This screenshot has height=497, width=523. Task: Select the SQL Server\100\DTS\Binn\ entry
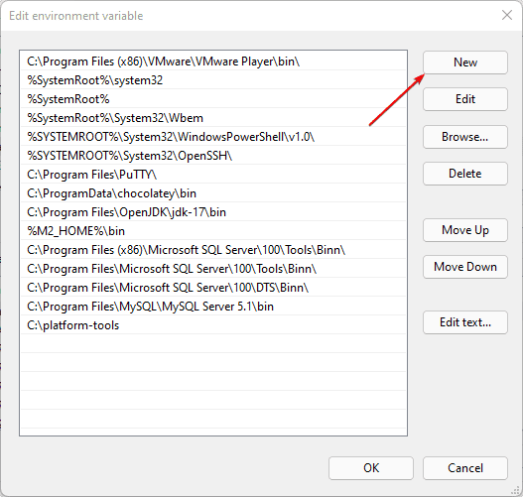tap(213, 288)
